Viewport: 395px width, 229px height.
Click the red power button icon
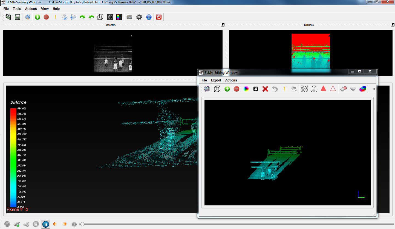point(158,17)
